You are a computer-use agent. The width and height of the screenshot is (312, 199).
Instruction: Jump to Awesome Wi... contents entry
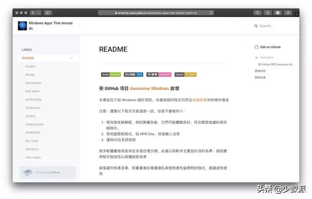tap(276, 64)
